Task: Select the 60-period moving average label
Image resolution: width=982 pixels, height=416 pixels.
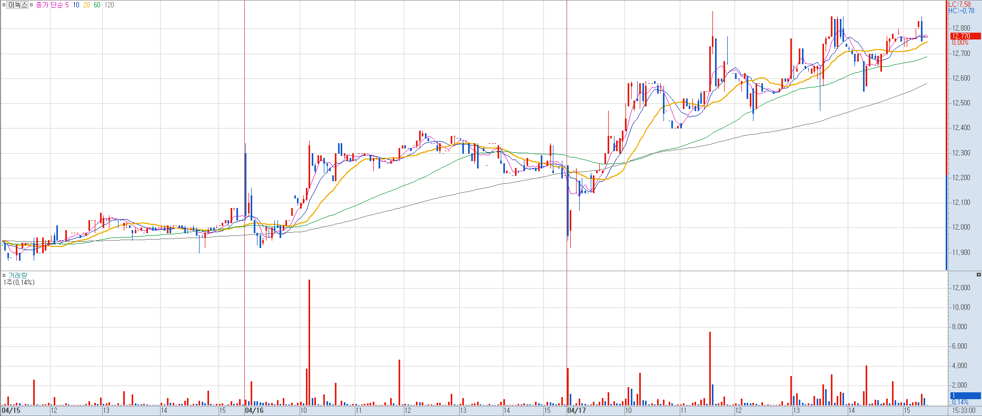Action: (97, 5)
